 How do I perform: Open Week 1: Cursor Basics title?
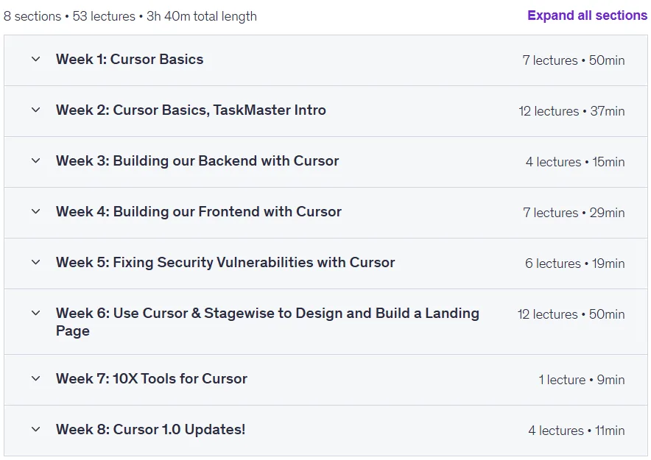coord(130,60)
